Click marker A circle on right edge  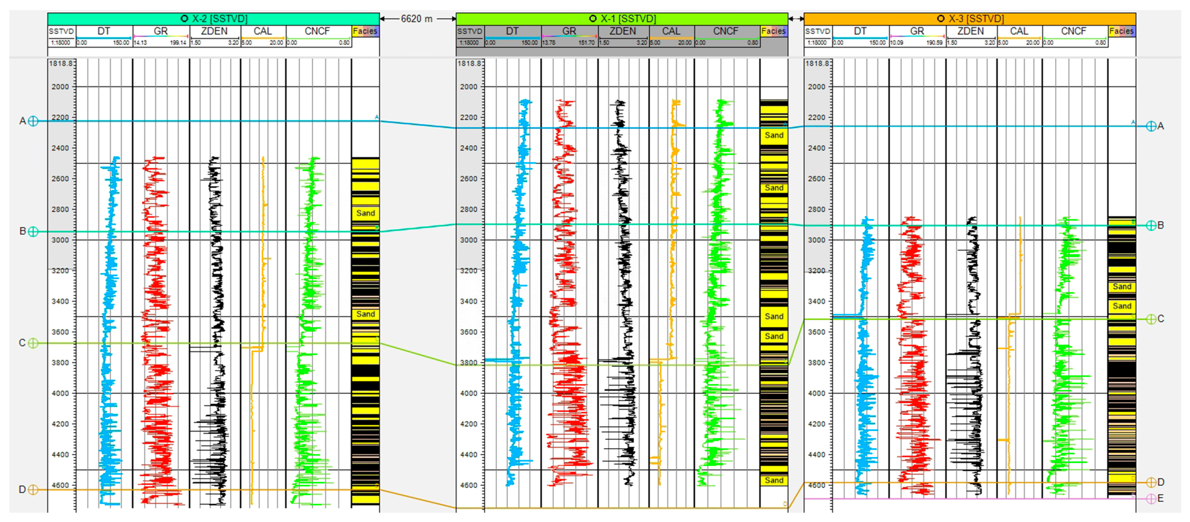[x=1151, y=126]
